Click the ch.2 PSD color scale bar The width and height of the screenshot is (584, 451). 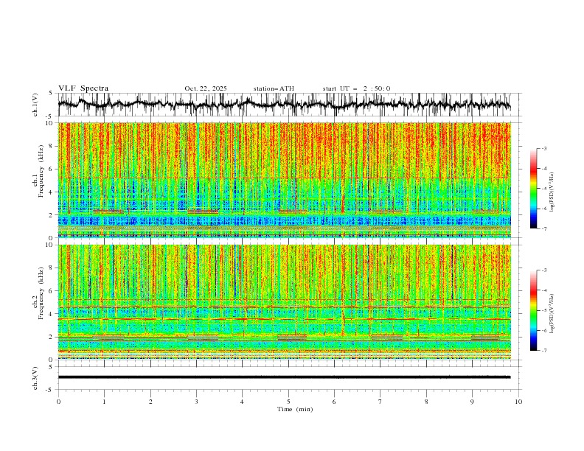(534, 310)
